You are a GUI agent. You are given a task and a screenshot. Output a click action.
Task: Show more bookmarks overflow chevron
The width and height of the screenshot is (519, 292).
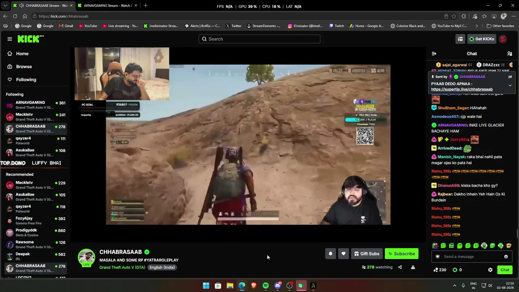click(476, 26)
